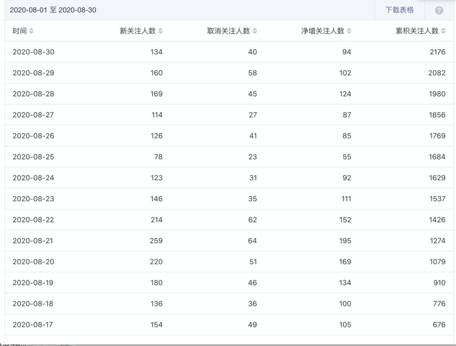Screen dimensions: 456x346
Task: Sort by 累积关注人数 using its arrows
Action: (x=443, y=31)
